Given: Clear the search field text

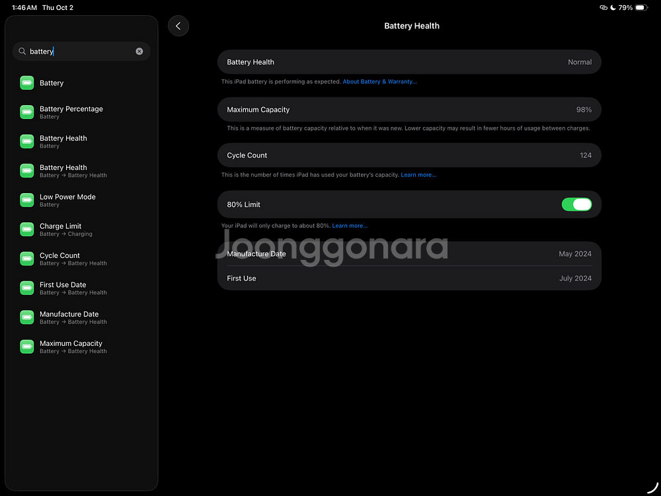Looking at the screenshot, I should (139, 51).
